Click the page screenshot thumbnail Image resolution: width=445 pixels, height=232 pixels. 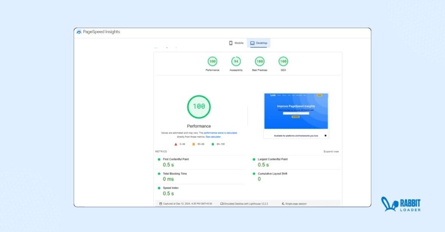(296, 116)
